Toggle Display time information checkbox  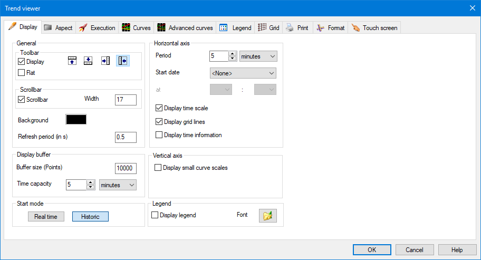click(159, 135)
